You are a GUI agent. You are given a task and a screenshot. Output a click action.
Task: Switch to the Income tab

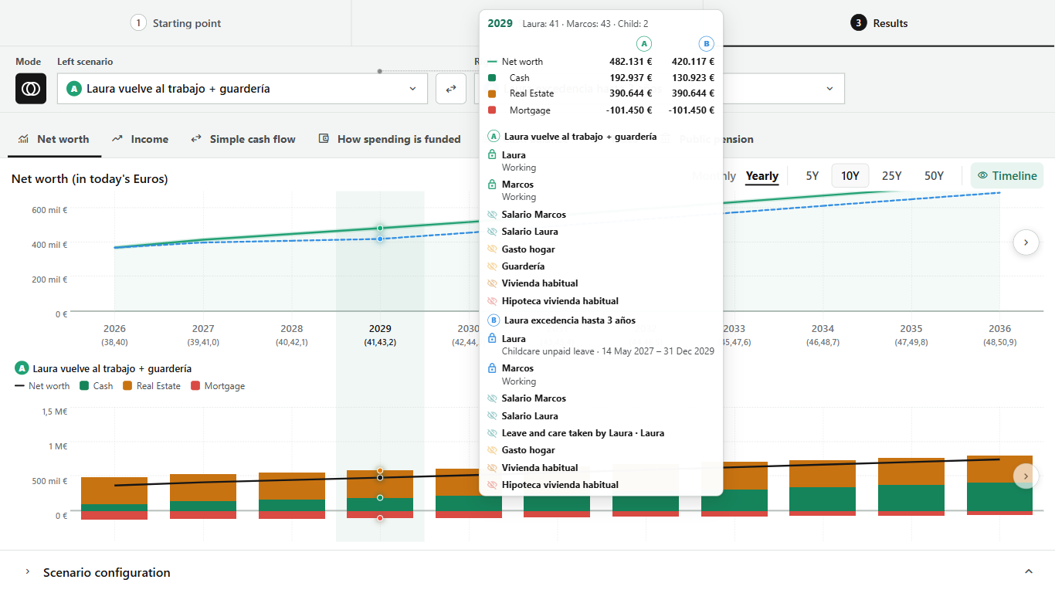140,140
